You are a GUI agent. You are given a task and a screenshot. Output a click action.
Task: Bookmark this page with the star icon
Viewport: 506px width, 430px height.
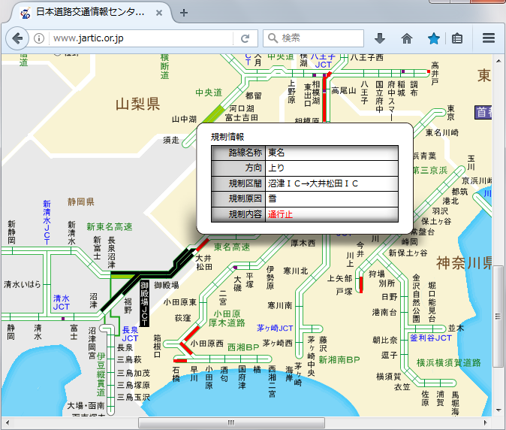tap(433, 38)
